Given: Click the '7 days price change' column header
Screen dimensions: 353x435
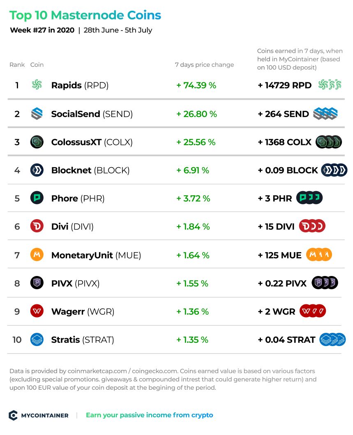Looking at the screenshot, I should [204, 65].
